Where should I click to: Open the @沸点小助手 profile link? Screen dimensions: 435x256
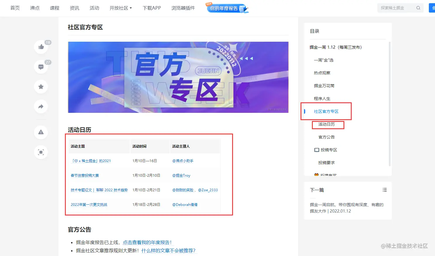pyautogui.click(x=183, y=161)
